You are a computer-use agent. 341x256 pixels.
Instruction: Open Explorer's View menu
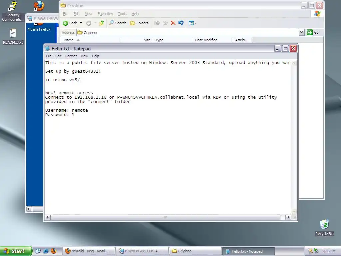click(89, 14)
